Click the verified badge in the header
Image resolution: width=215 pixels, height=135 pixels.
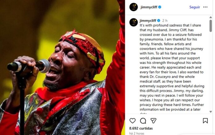tap(160, 7)
